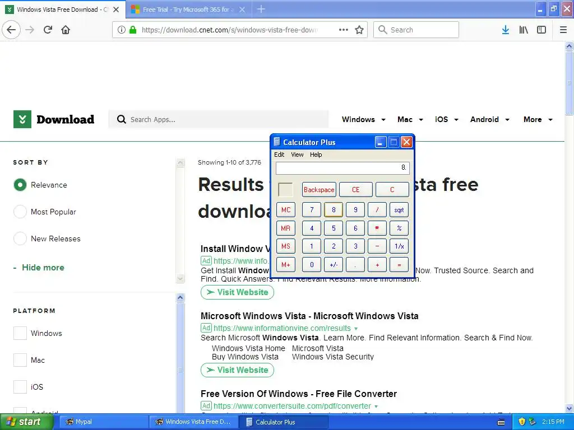Image resolution: width=574 pixels, height=430 pixels.
Task: Click the CNET Download green logo
Action: pos(22,119)
